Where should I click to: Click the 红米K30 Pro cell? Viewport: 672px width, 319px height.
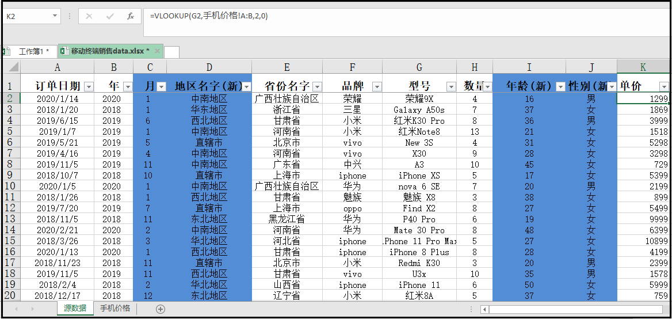click(419, 121)
